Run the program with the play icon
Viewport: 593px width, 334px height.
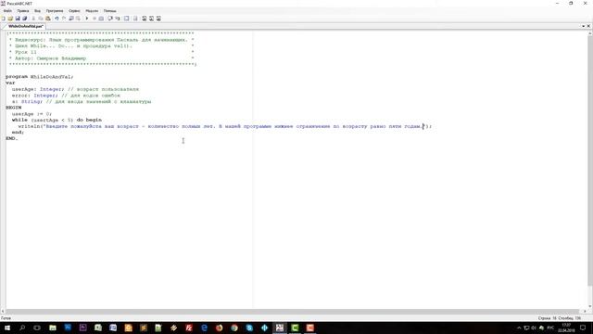point(87,19)
